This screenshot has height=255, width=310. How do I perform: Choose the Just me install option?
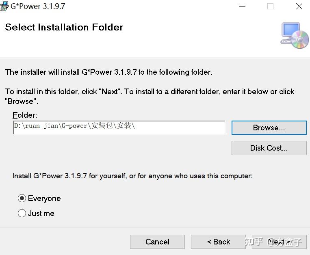22,213
